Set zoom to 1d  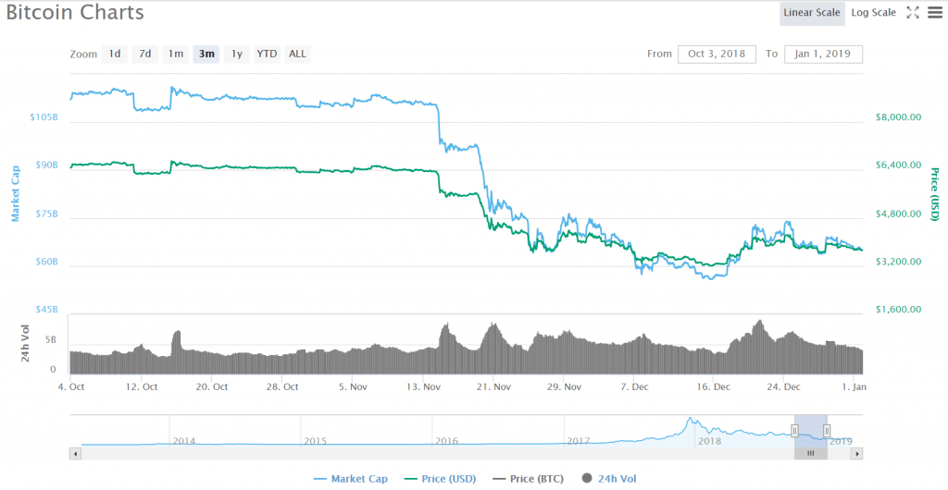tap(115, 54)
